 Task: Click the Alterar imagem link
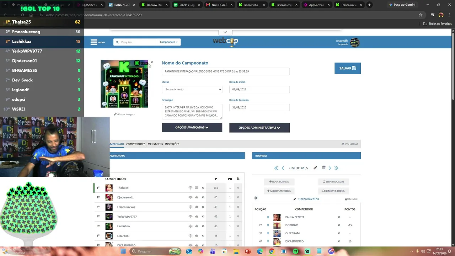(124, 114)
